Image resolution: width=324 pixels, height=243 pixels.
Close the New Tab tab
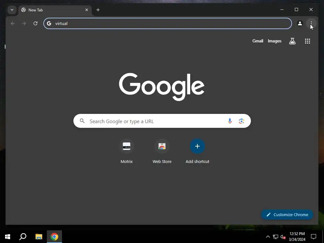(87, 10)
